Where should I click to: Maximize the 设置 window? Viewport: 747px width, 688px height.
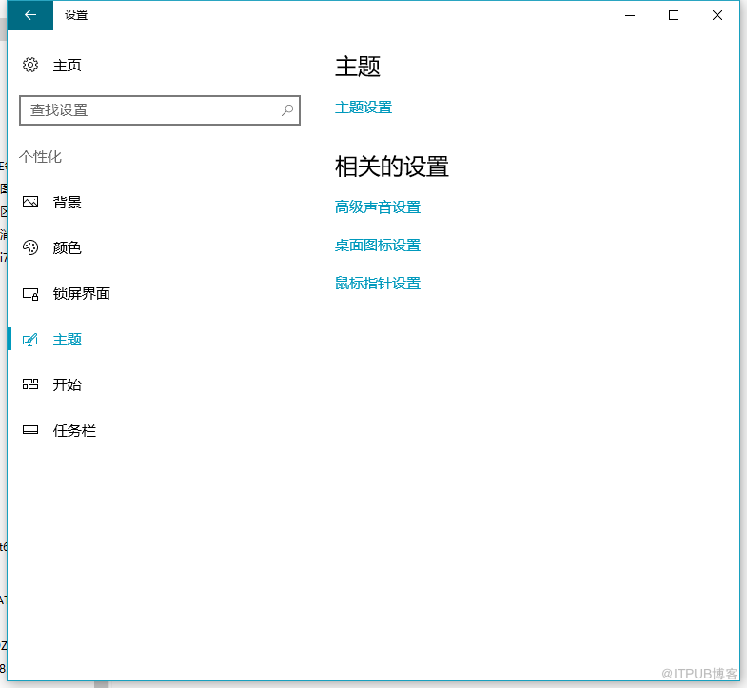pyautogui.click(x=674, y=15)
